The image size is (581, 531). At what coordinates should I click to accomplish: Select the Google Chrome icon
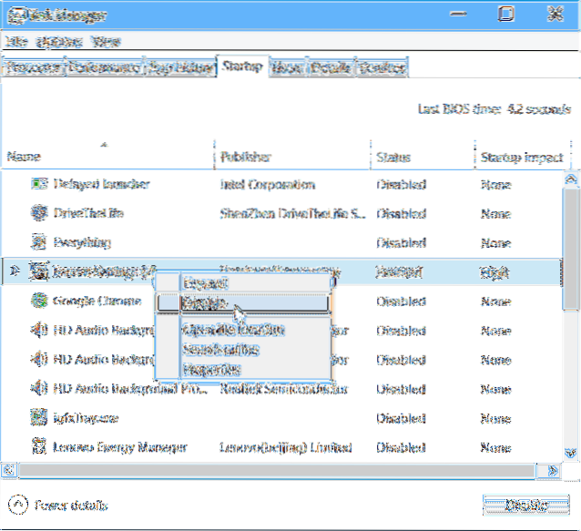coord(39,301)
